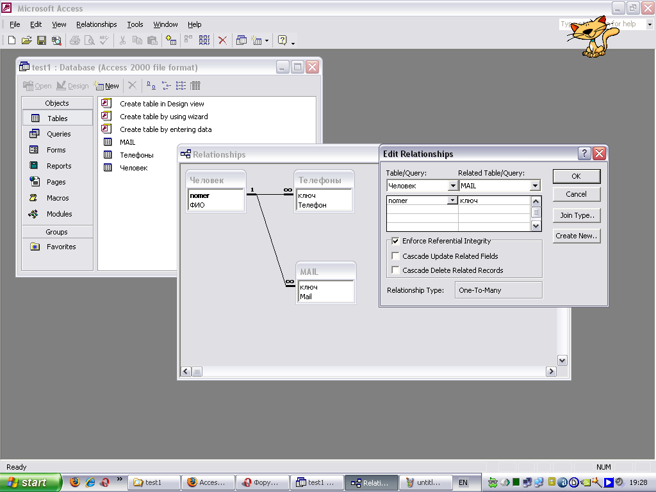656x492 pixels.
Task: Enable Cascade Delete Related Records
Action: [x=396, y=270]
